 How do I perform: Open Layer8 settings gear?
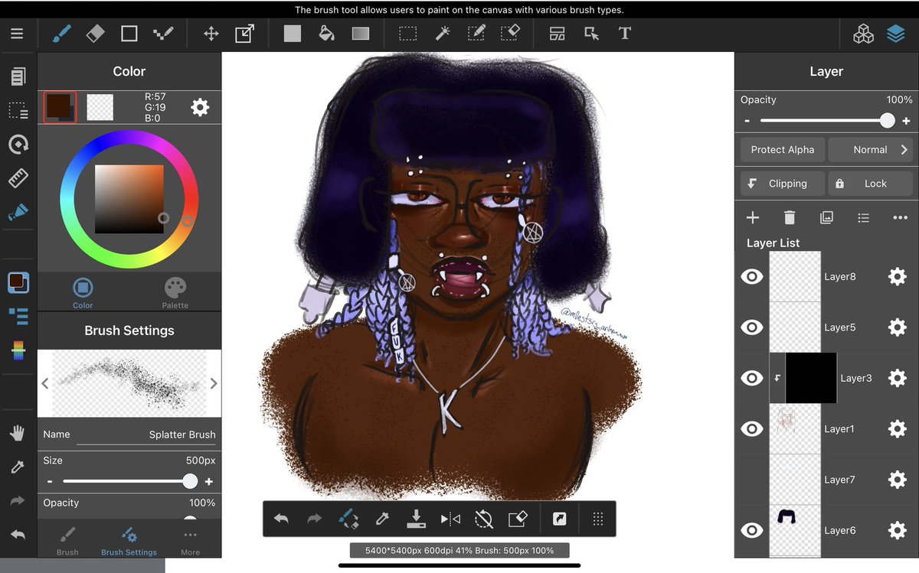897,277
